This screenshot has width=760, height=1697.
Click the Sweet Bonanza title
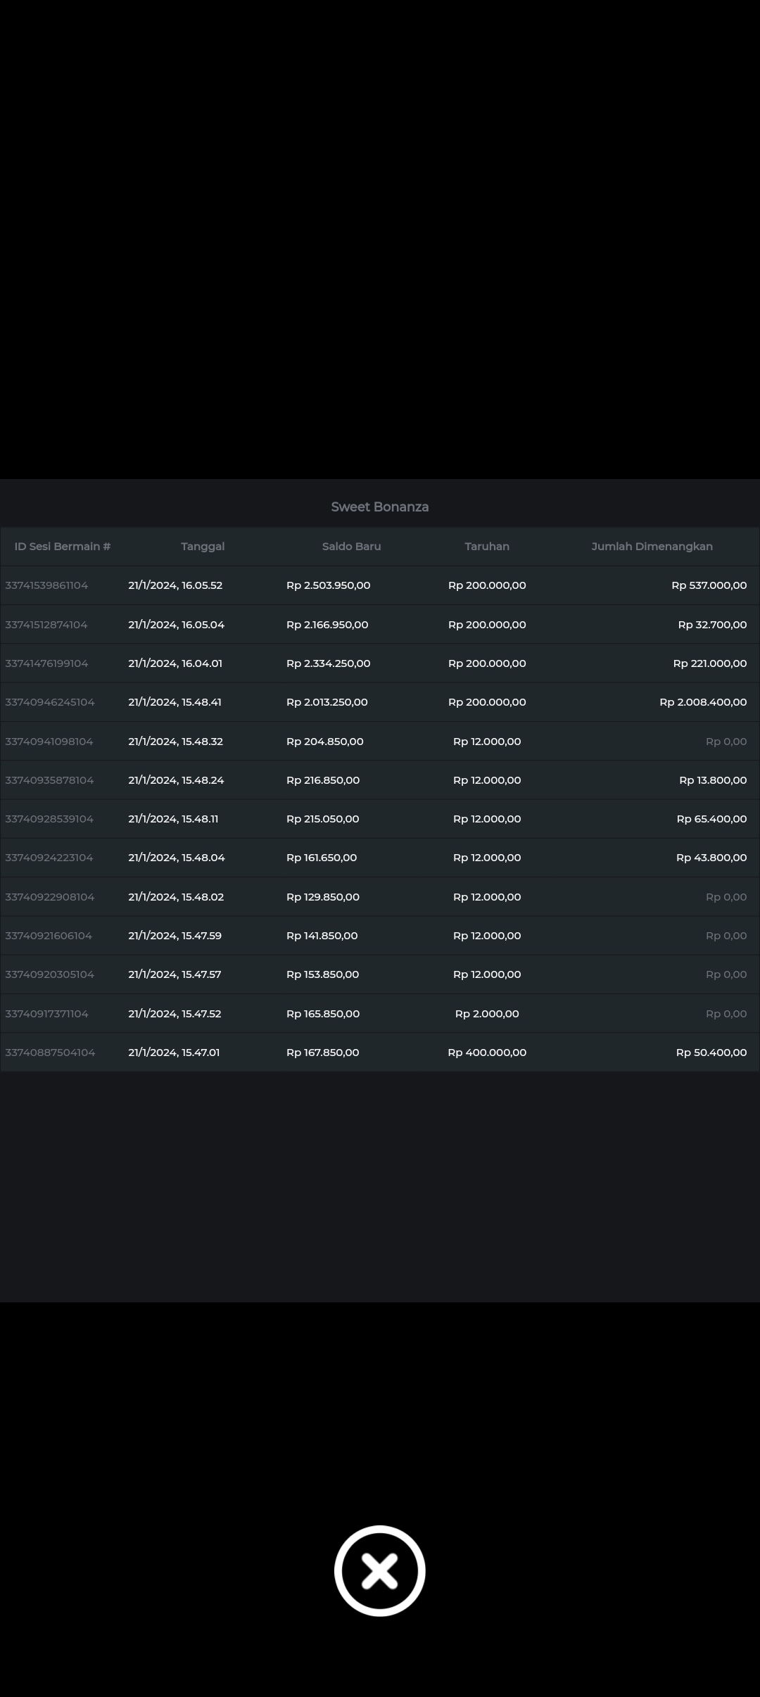coord(380,507)
